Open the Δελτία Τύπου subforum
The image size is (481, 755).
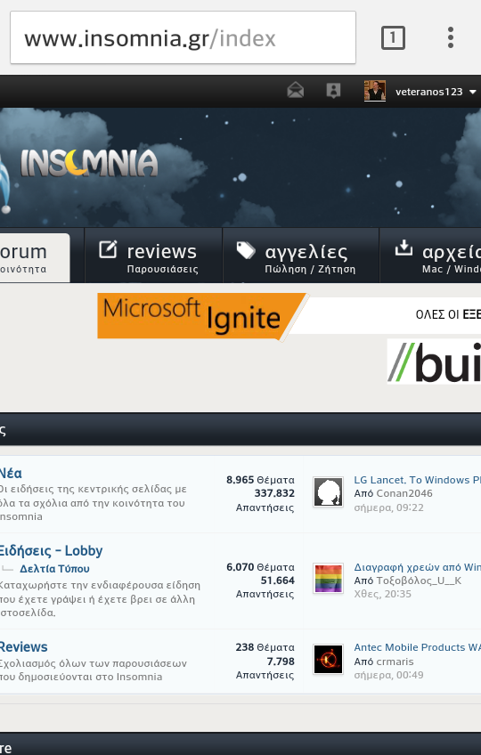pos(54,569)
